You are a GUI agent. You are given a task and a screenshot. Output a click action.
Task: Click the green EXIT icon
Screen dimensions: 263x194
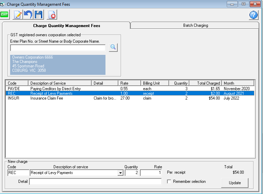point(4,15)
